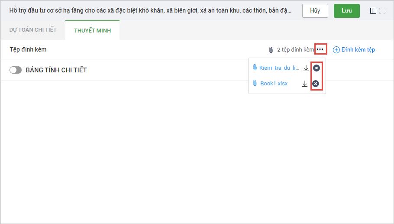Viewport: 394px width, 224px height.
Task: Download the Book1.xlsx file
Action: click(305, 84)
